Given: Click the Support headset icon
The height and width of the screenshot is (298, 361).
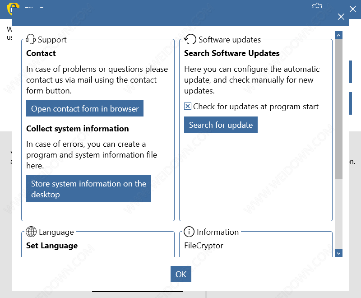Looking at the screenshot, I should tap(30, 39).
